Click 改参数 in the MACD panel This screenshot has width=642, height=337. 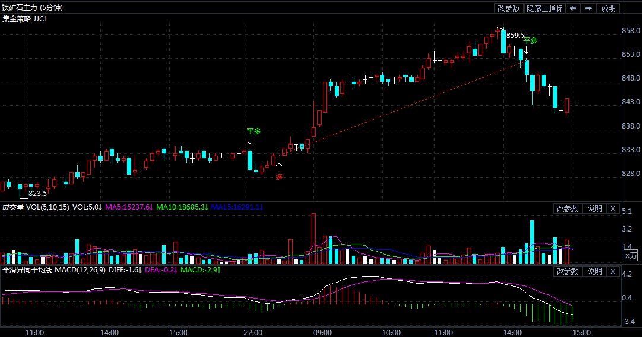567,272
